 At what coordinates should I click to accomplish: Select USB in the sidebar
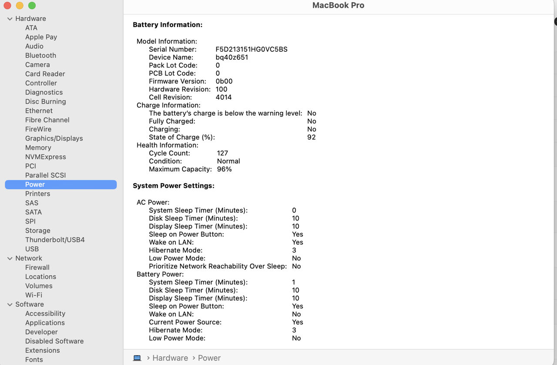coord(32,249)
